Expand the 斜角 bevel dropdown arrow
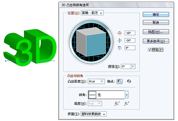This screenshot has width=178, height=121. click(x=127, y=95)
